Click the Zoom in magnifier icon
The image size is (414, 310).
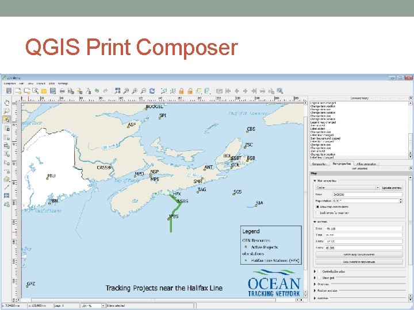(135, 91)
